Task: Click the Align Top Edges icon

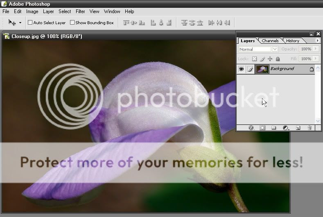Action: tap(126, 23)
